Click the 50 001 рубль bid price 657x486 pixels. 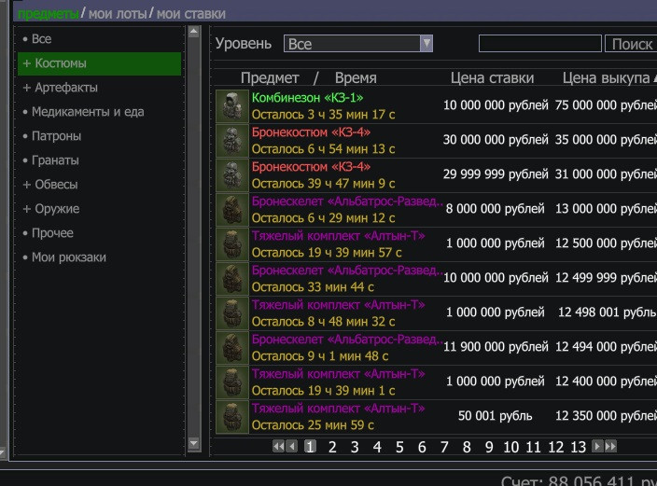pyautogui.click(x=495, y=416)
